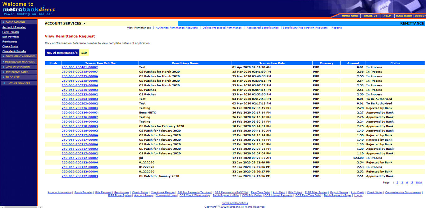Select Fund Transfer in the sidebar

click(x=11, y=32)
